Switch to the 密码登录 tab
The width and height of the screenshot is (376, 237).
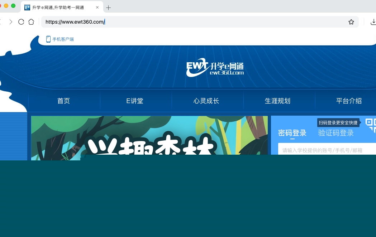pyautogui.click(x=292, y=133)
